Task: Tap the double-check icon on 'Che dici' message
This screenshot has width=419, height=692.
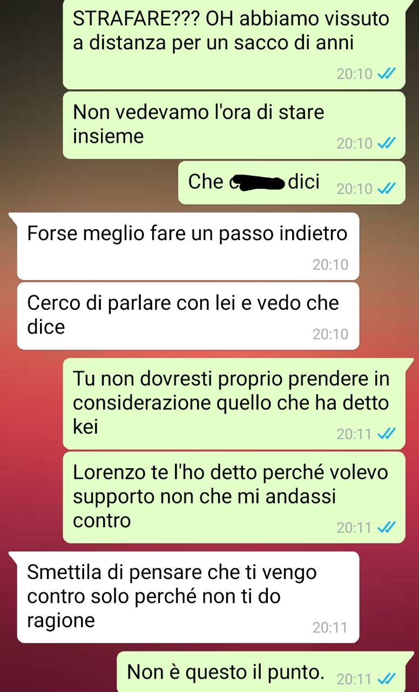Action: pyautogui.click(x=387, y=189)
